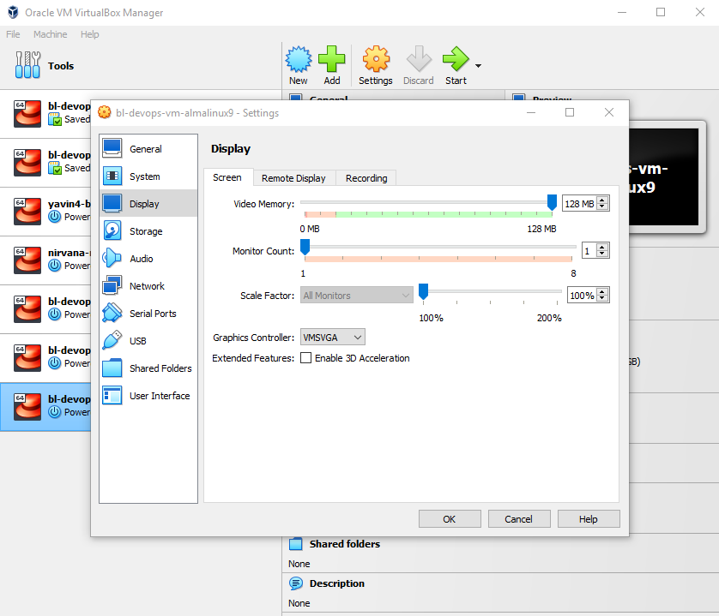719x616 pixels.
Task: Open the User Interface category icon
Action: 112,396
